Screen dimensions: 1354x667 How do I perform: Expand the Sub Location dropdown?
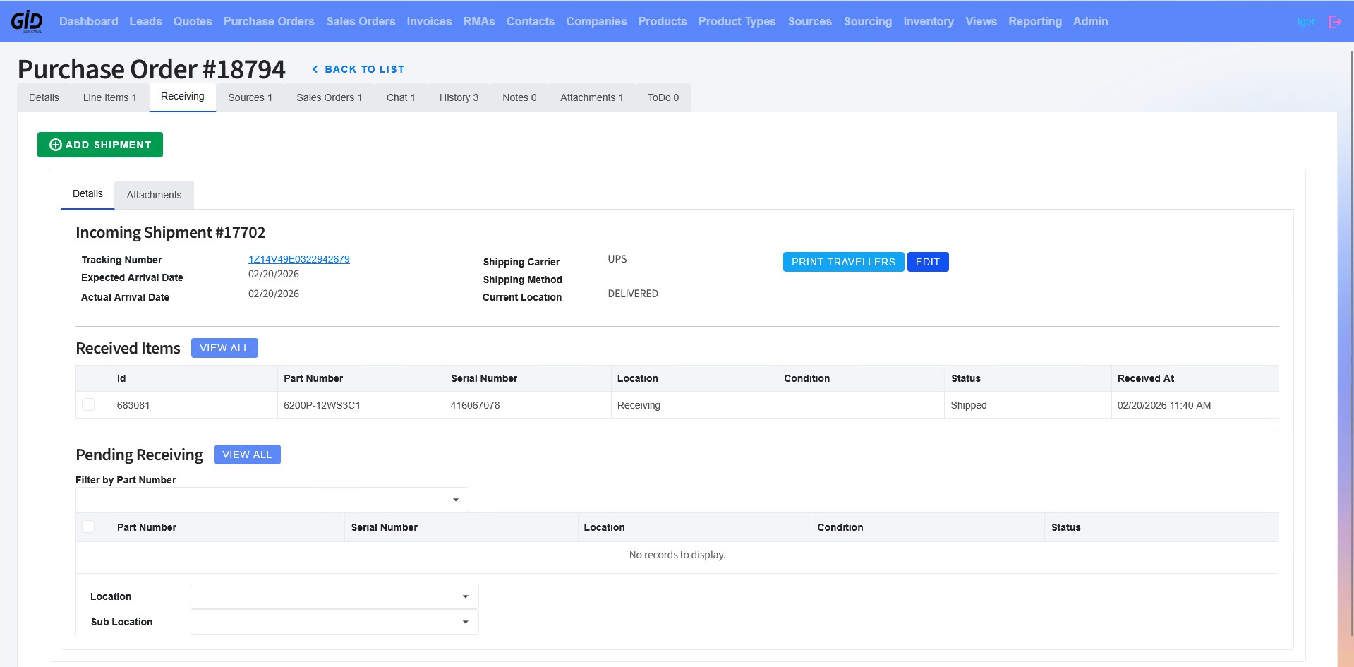(x=334, y=622)
